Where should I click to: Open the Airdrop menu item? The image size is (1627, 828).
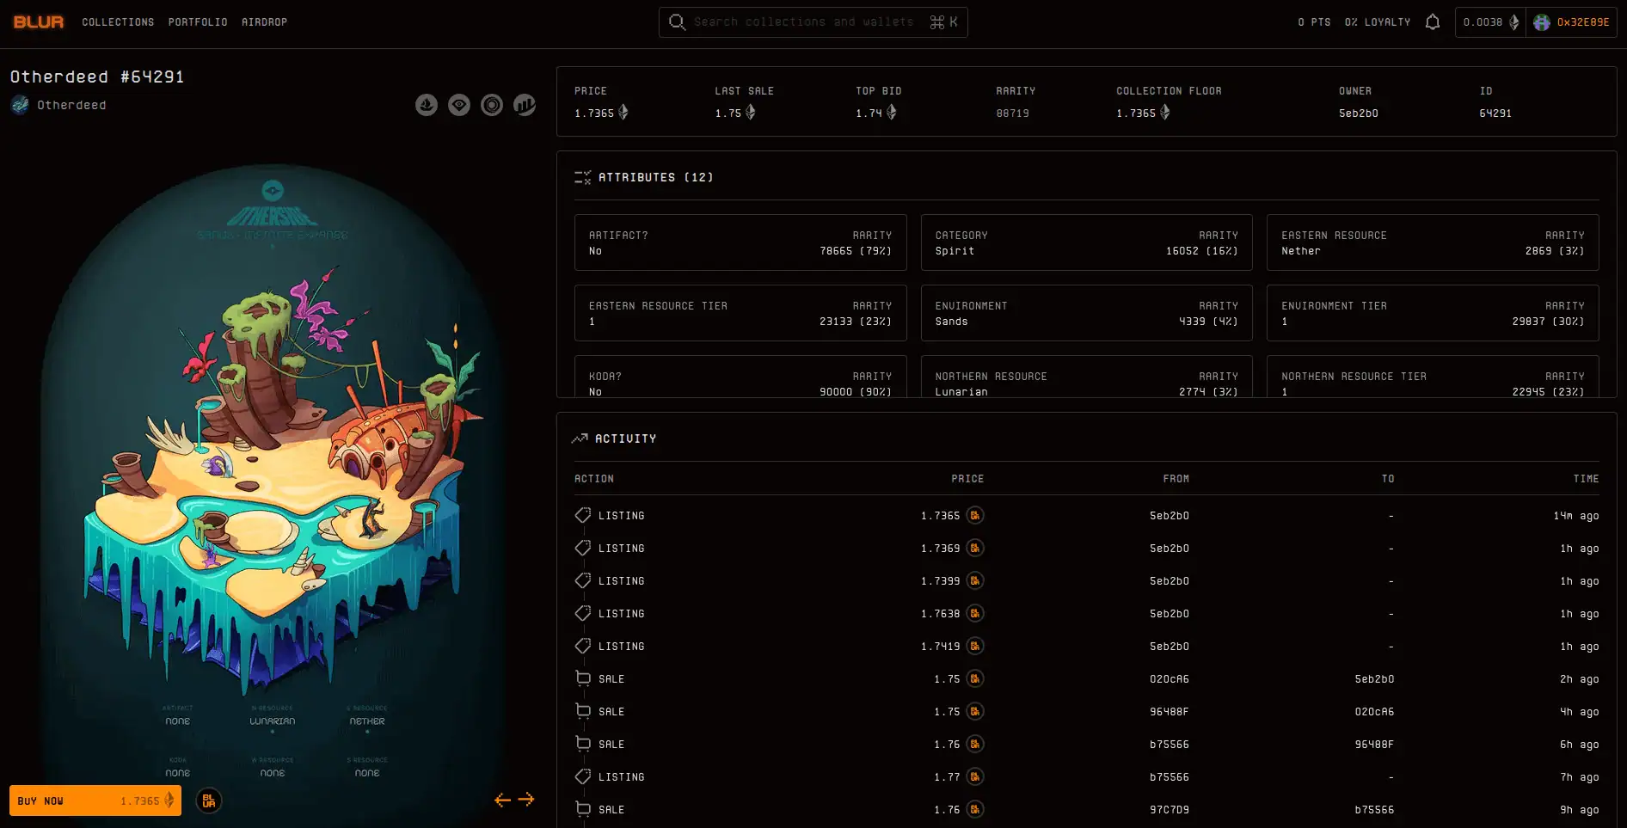pos(264,22)
